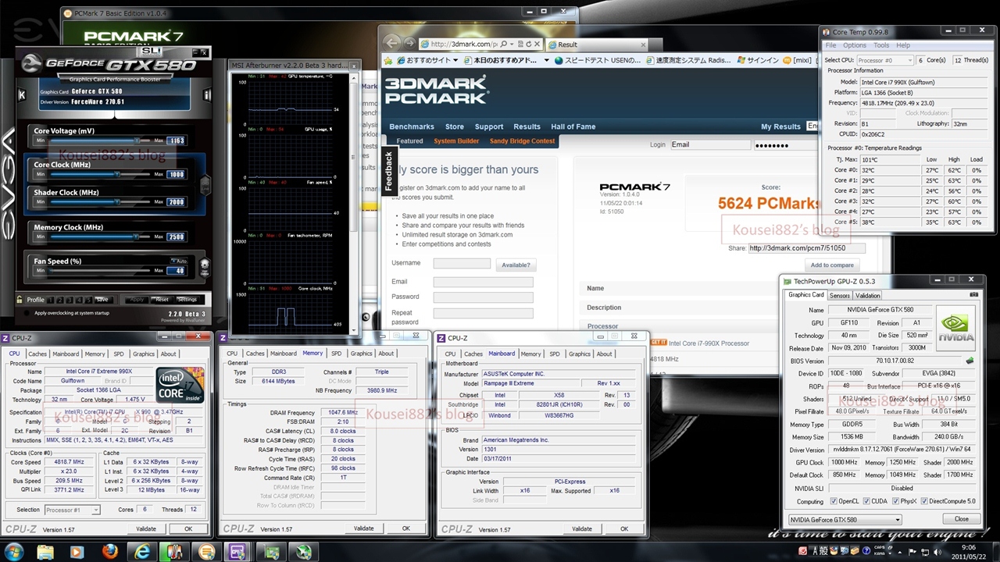Viewport: 1000px width, 562px height.
Task: Toggle the CUDA checkbox in GPU-Z
Action: point(868,501)
